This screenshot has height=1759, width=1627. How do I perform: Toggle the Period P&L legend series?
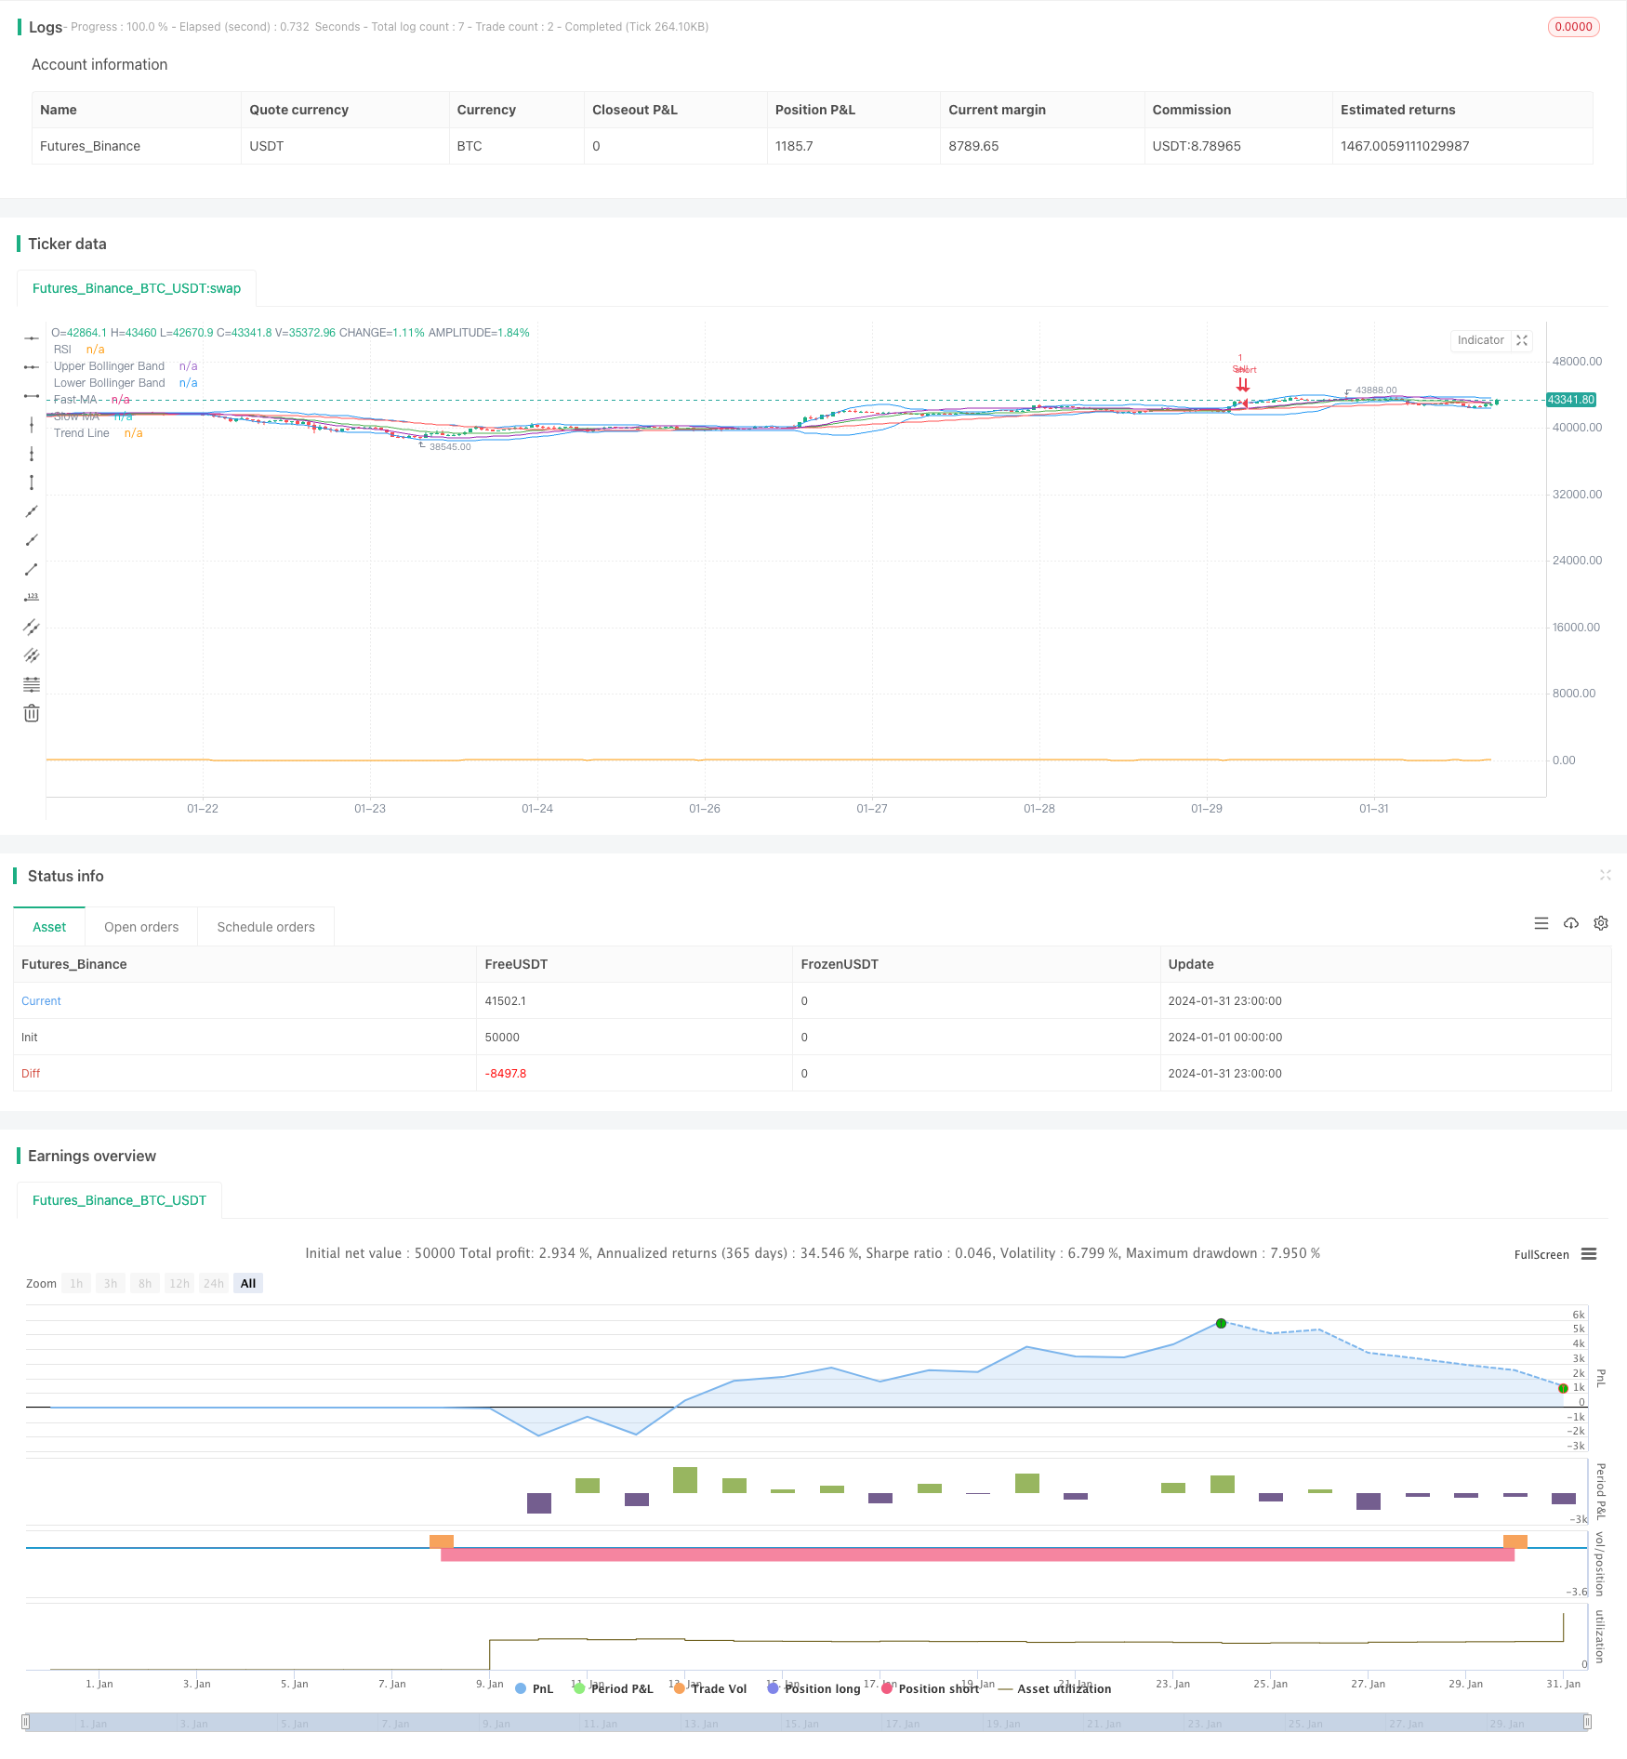614,1688
